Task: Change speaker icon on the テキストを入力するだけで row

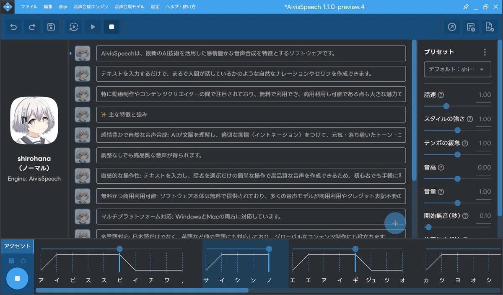Action: [x=82, y=74]
